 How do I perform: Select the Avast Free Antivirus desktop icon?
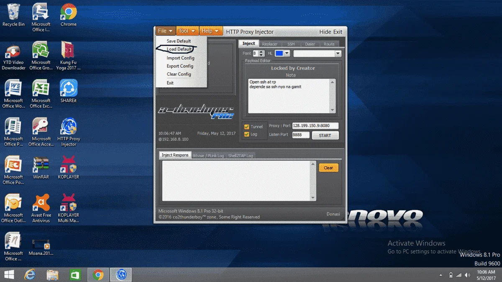[41, 208]
